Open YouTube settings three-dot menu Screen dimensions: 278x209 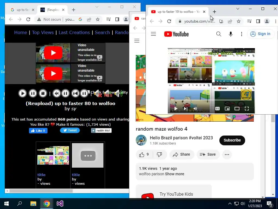point(241,34)
